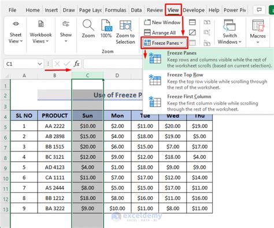274x228 pixels.
Task: Open the Switch Windows dropdown
Action: tap(229, 32)
